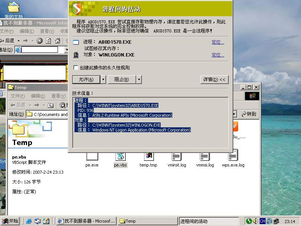
Task: Launch Internet Explorer from quick launch
Action: click(x=29, y=221)
